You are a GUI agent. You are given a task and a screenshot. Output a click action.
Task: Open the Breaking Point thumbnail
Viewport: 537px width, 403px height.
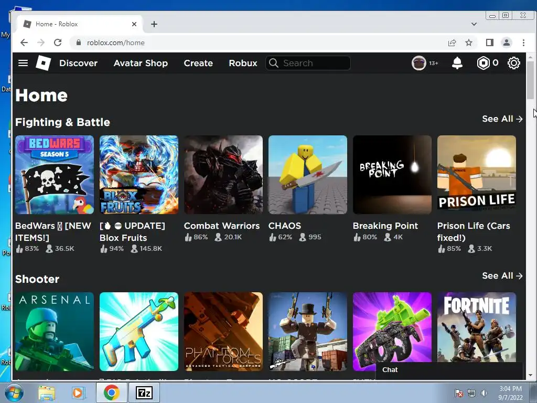pyautogui.click(x=392, y=175)
